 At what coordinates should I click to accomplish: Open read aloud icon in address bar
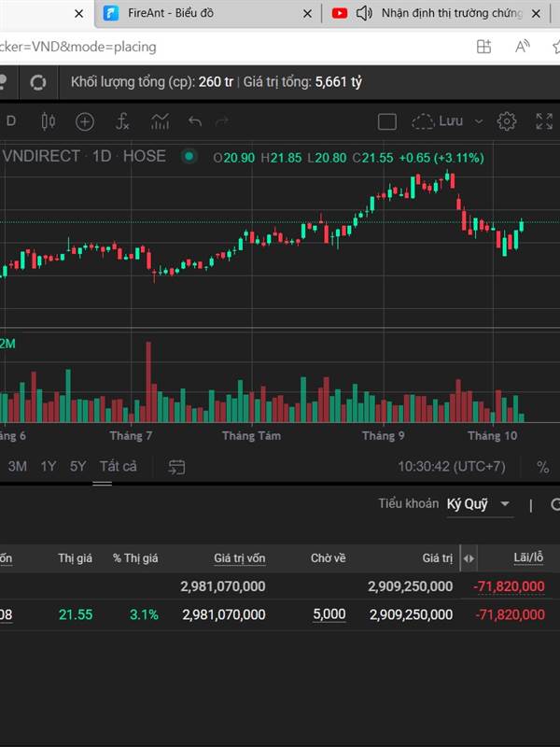(523, 47)
